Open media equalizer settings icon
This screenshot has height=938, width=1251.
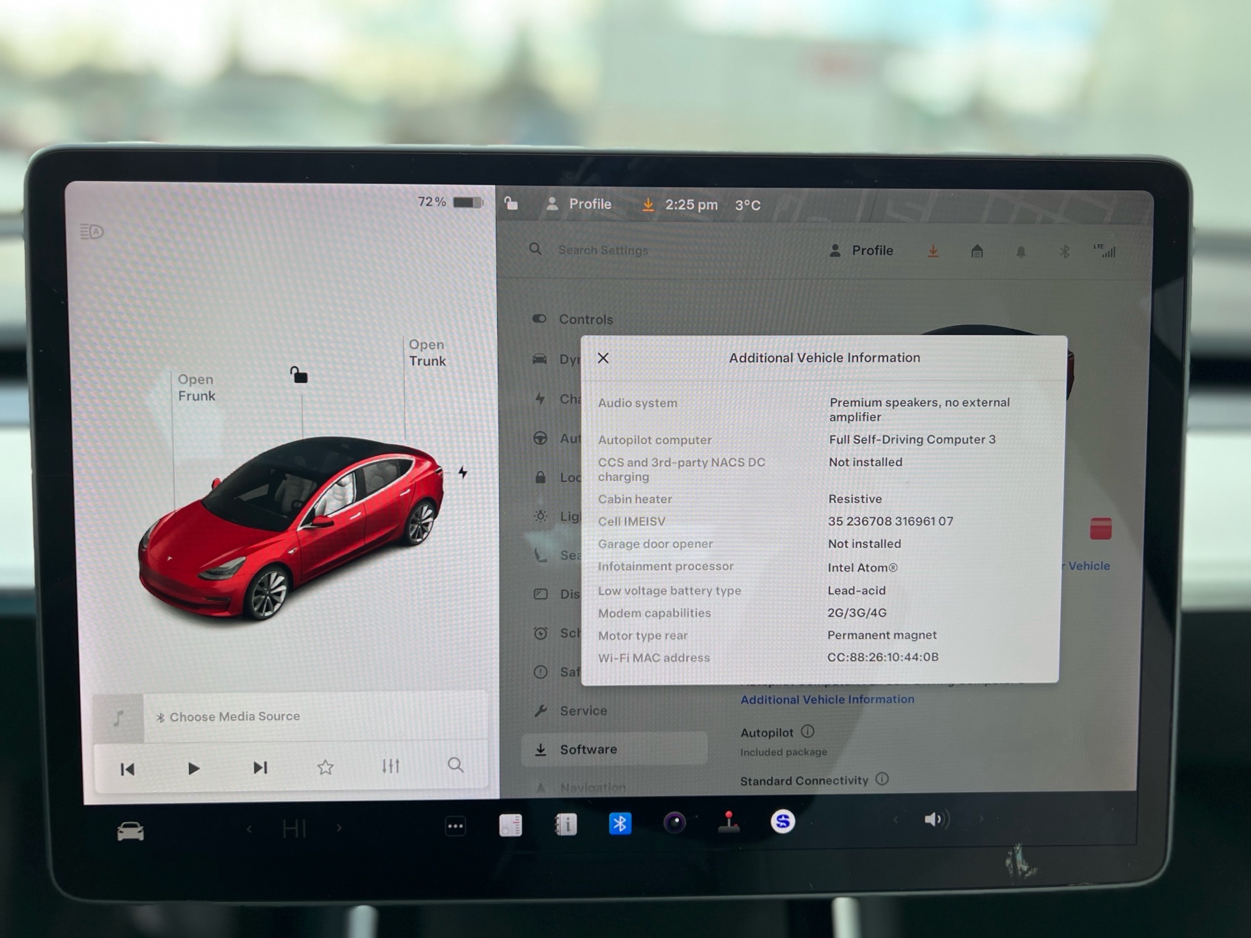(390, 766)
